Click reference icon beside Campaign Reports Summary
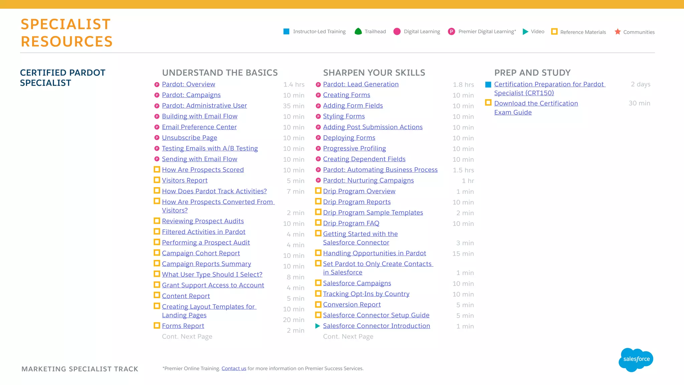 157,263
